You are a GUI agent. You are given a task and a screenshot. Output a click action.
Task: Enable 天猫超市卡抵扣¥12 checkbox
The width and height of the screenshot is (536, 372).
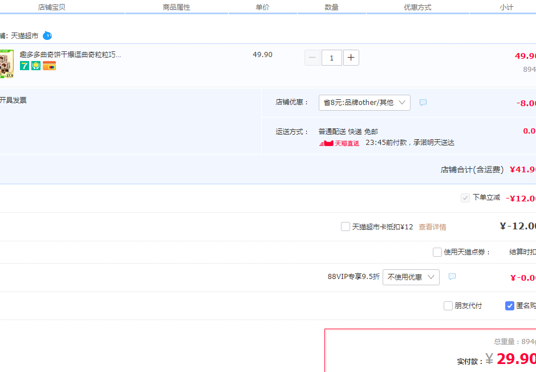[x=346, y=227]
